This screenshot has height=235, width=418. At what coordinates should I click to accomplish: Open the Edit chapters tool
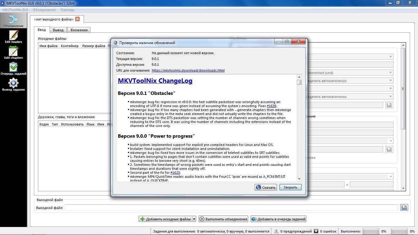(x=13, y=53)
